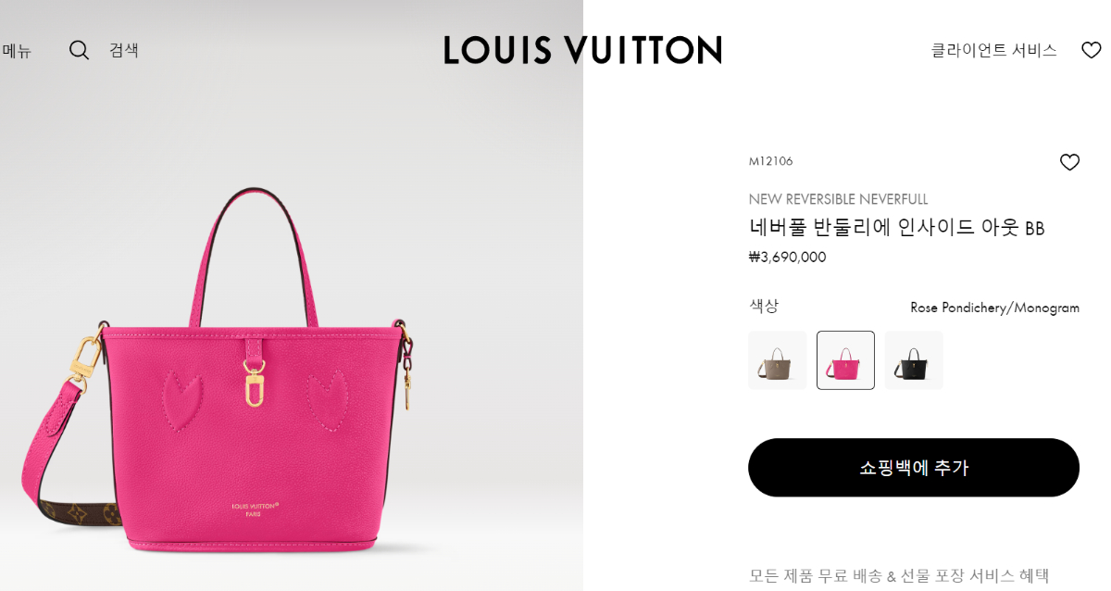Click the price ₩3,690,000
Screen dimensions: 1111x591
pyautogui.click(x=787, y=257)
